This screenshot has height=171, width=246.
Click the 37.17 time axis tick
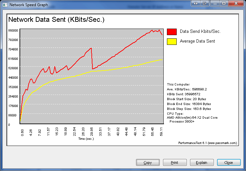[x=109, y=132]
